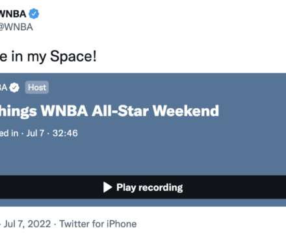Click the Host badge label
Screen dimensions: 286x238
[x=37, y=88]
